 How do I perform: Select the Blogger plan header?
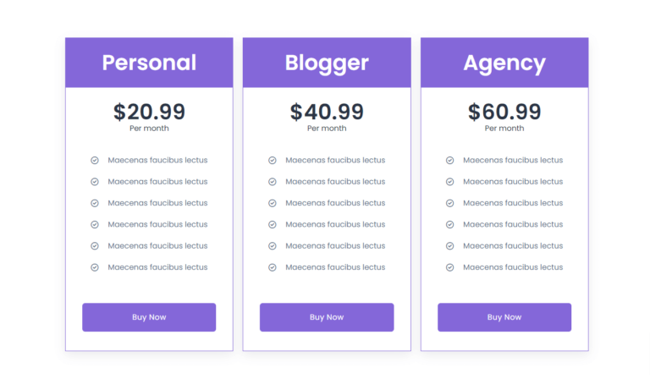click(327, 63)
